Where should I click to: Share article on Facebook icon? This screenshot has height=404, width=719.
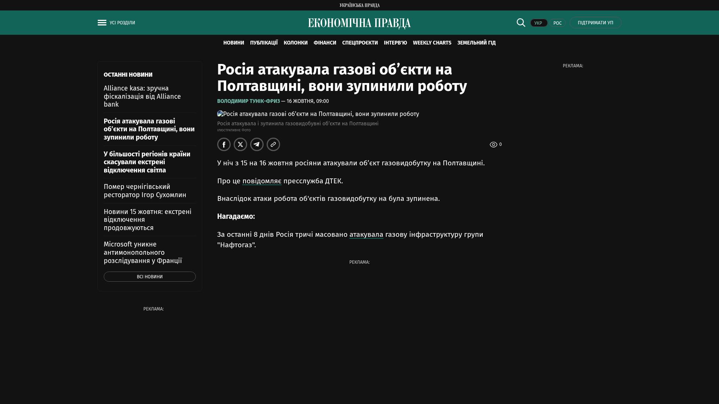click(224, 144)
